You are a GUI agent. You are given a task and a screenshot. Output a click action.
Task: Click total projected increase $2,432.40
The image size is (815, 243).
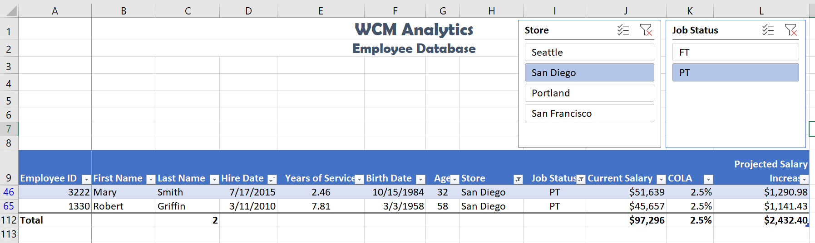click(761, 220)
